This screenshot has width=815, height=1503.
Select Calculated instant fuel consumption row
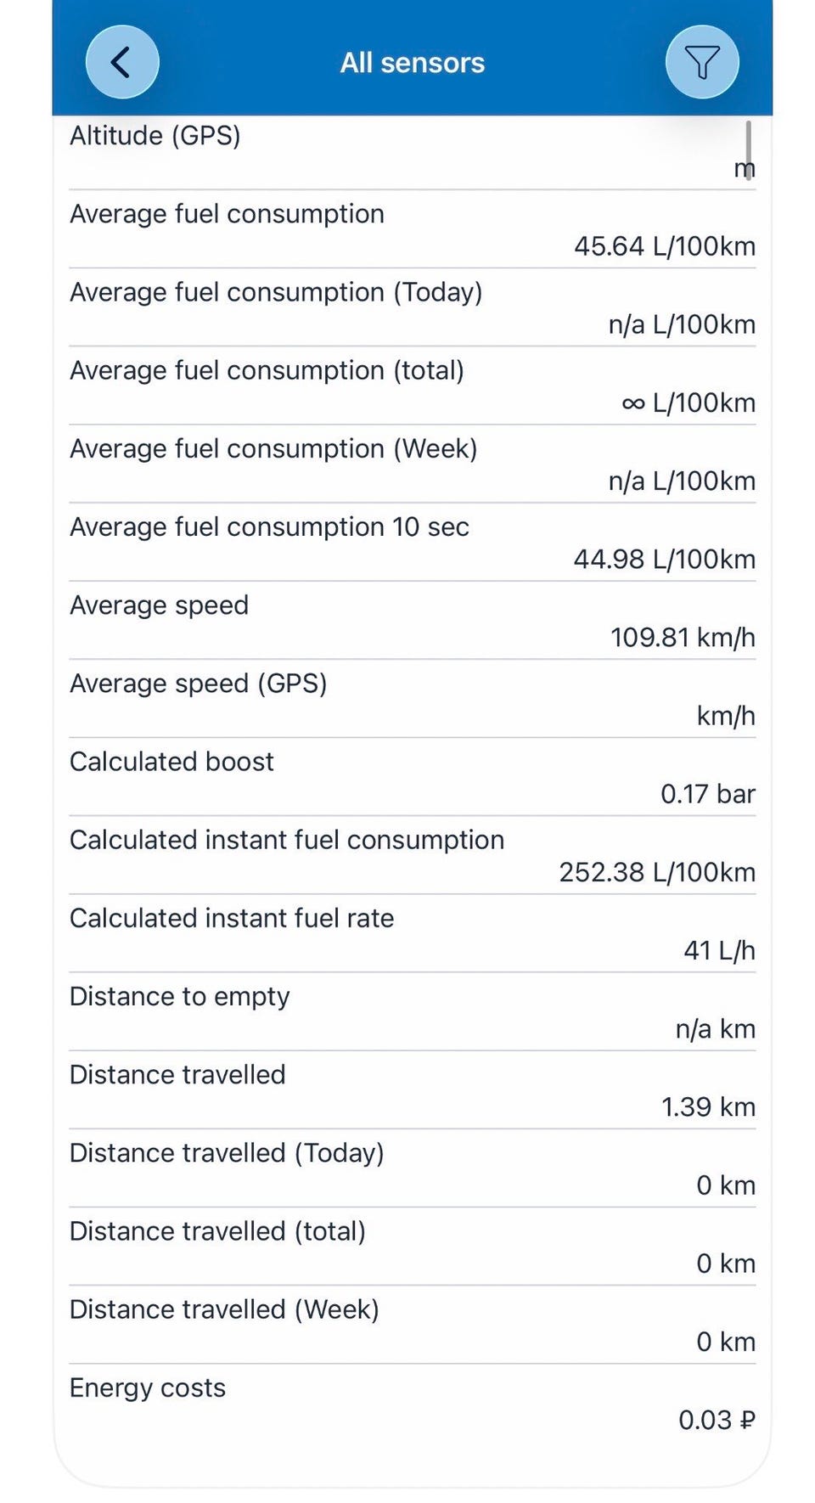413,854
